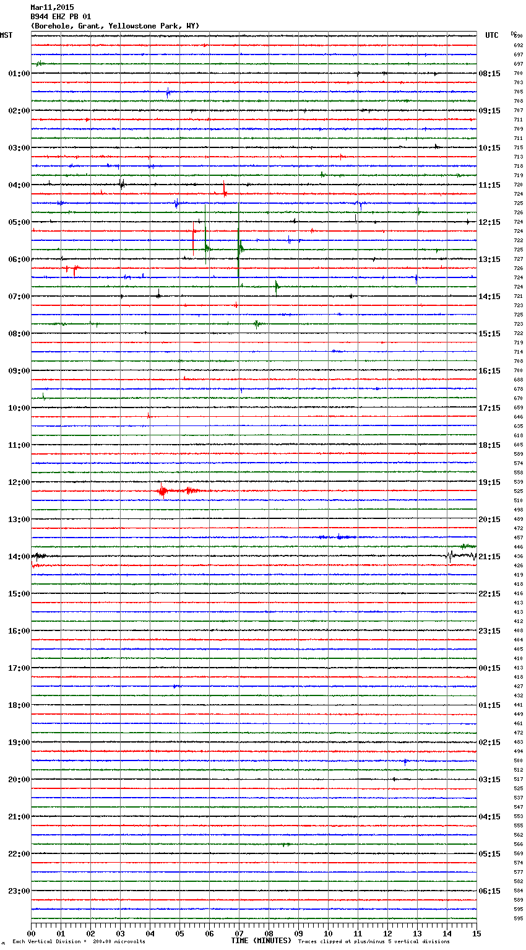
Task: Select the 12:00 MST time label
Action: pyautogui.click(x=19, y=482)
